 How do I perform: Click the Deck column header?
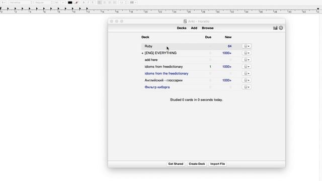[145, 37]
